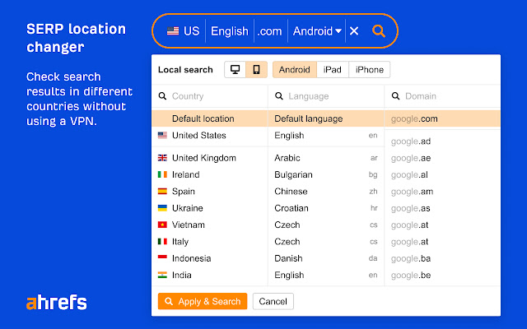Focus the Country search field
The height and width of the screenshot is (329, 527).
point(210,96)
